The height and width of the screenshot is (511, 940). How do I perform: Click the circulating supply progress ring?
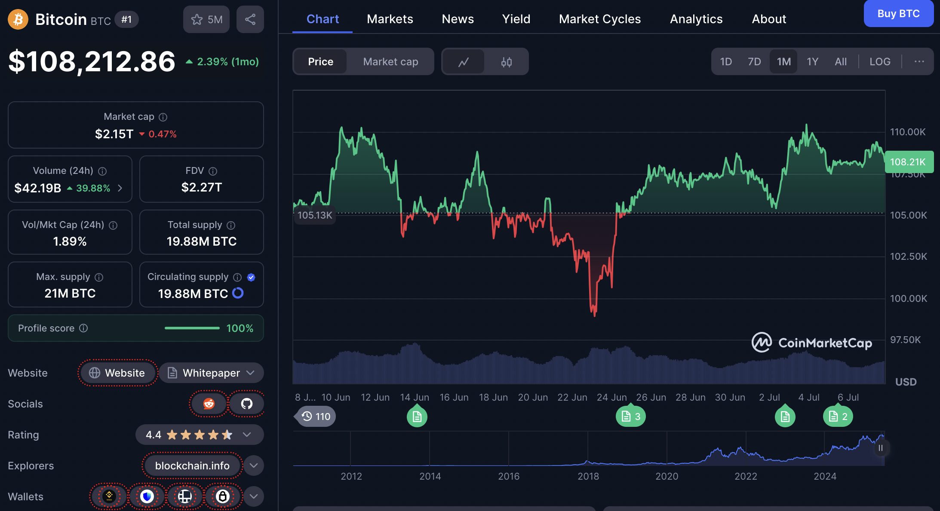(238, 293)
